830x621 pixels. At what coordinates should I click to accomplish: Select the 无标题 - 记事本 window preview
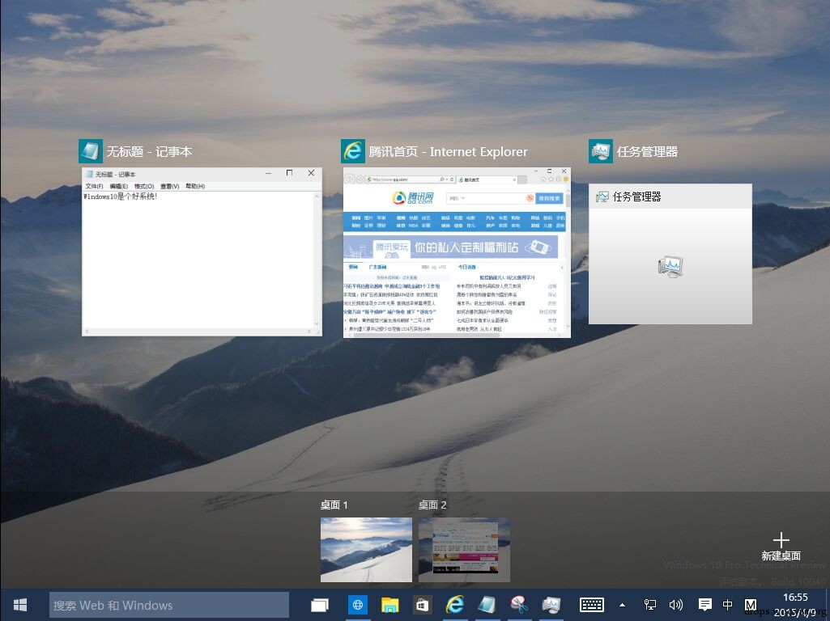pos(202,251)
